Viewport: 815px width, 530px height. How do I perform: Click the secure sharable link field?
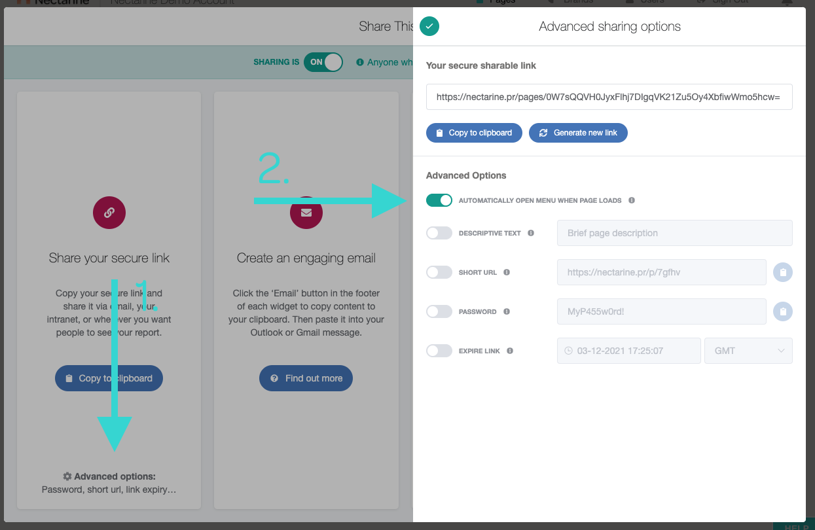tap(609, 97)
